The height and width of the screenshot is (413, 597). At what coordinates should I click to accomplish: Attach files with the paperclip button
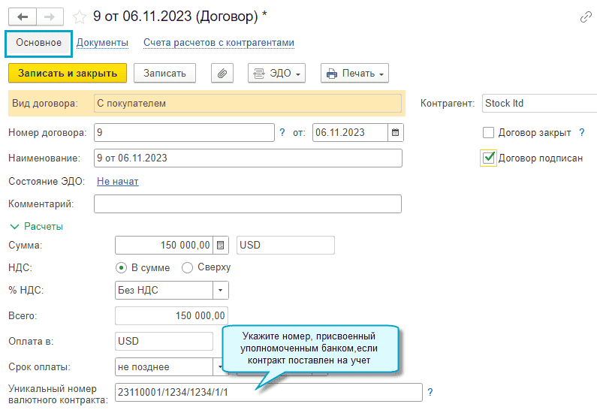(222, 73)
